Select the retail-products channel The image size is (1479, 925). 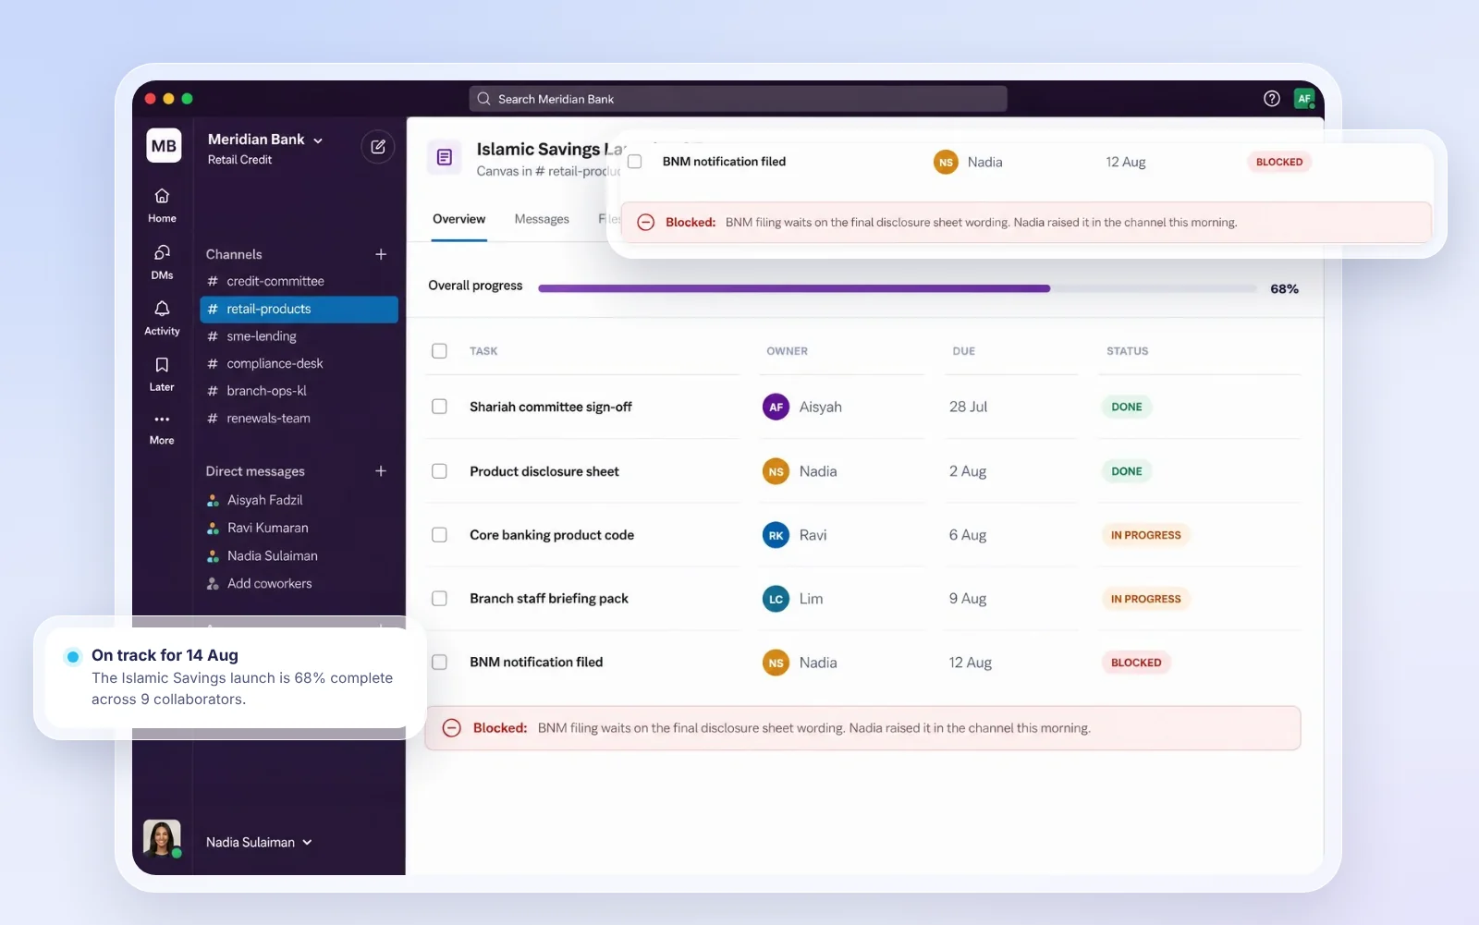[299, 309]
